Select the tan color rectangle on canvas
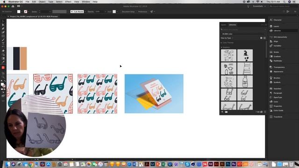The width and height of the screenshot is (299, 168). tap(23, 58)
